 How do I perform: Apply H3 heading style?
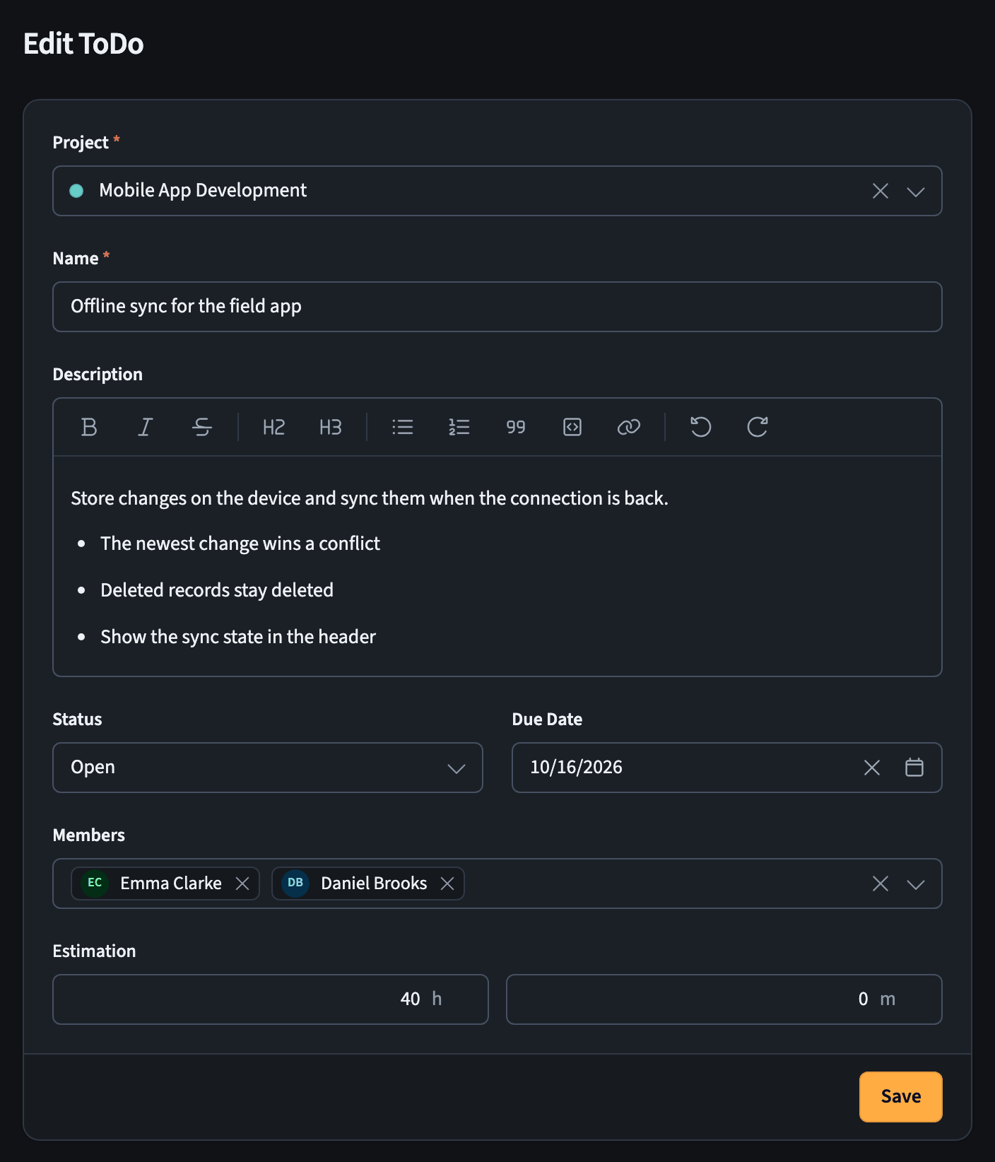point(331,427)
